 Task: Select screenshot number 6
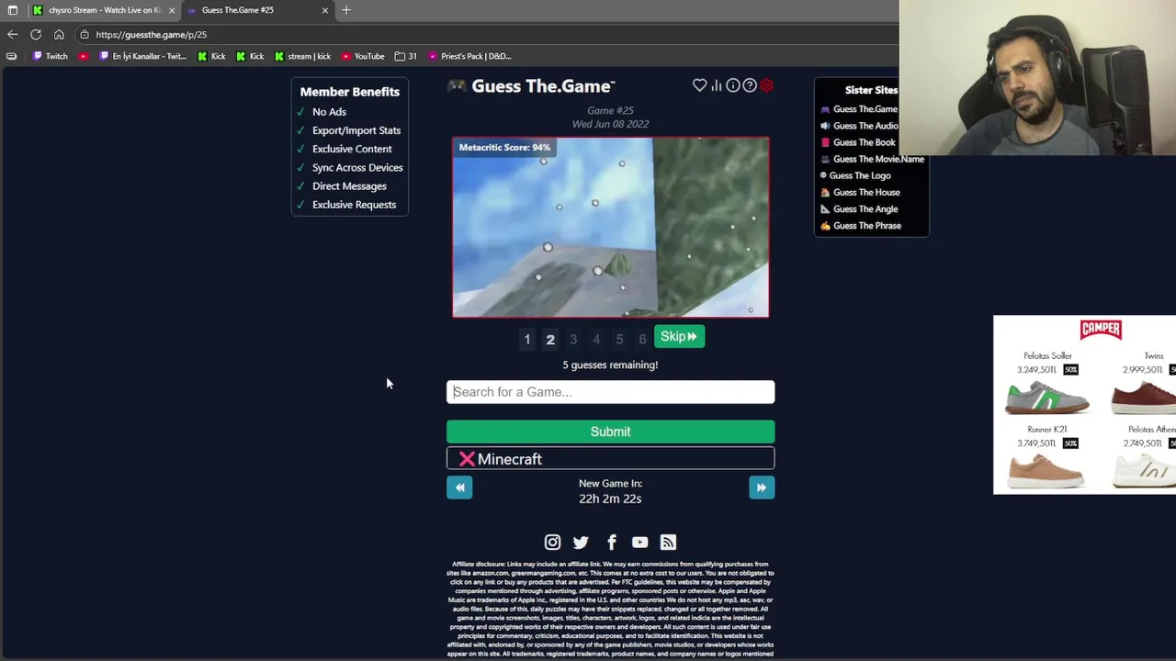[x=642, y=340]
